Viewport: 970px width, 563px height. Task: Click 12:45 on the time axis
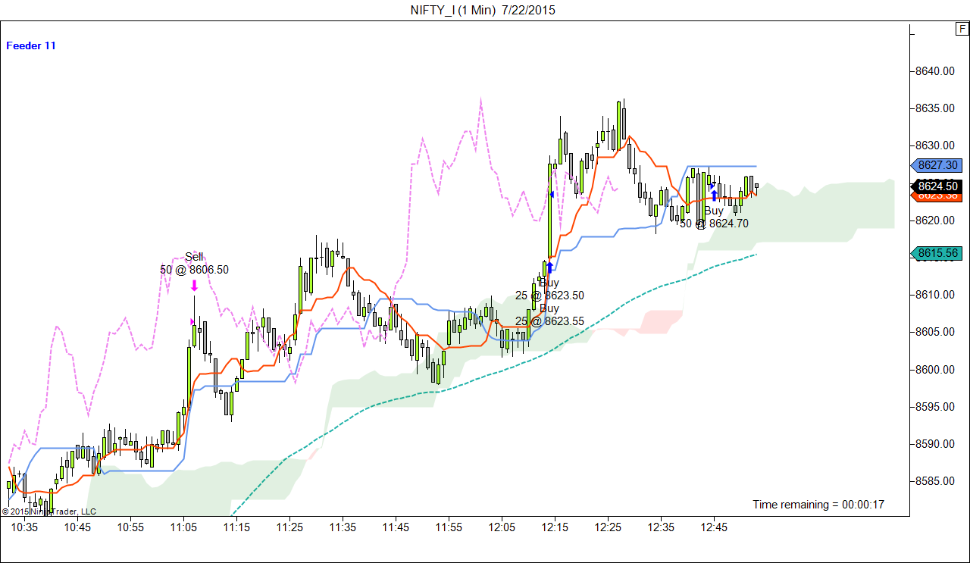[715, 527]
